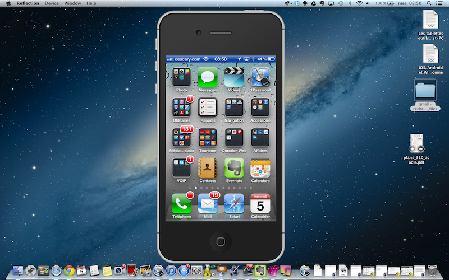Screen dimensions: 449x280
Task: Open Reminders in the Dock
Action: click(94, 270)
